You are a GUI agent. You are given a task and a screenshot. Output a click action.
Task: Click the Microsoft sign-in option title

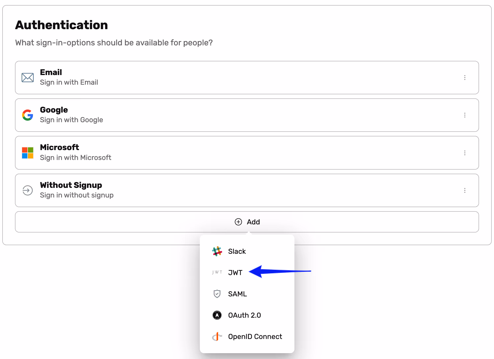click(60, 147)
